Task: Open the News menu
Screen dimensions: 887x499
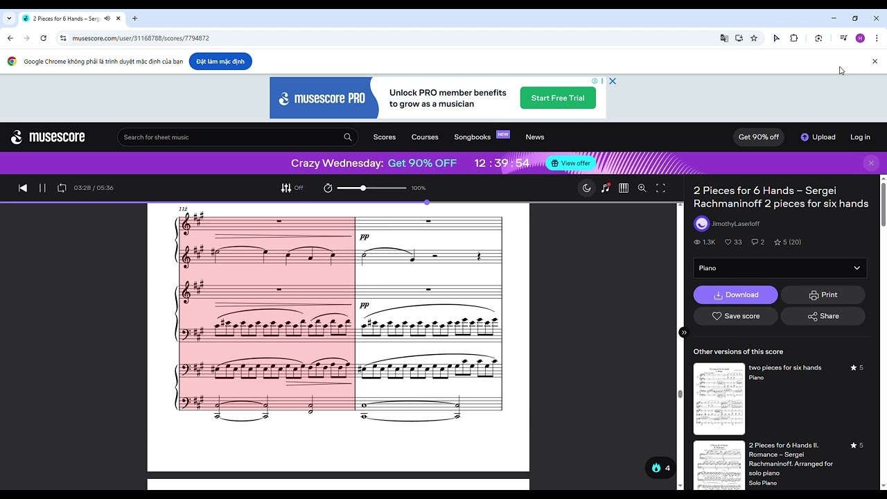Action: coord(535,137)
